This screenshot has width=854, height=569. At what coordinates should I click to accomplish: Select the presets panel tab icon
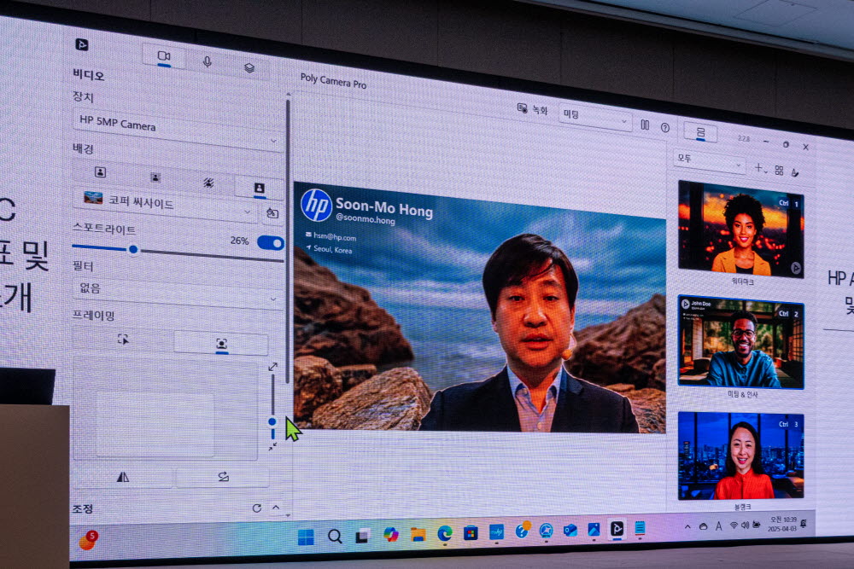701,132
